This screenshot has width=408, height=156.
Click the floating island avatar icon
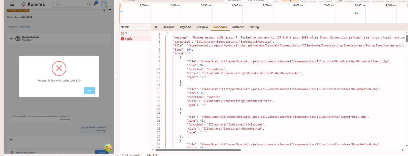[x=108, y=147]
